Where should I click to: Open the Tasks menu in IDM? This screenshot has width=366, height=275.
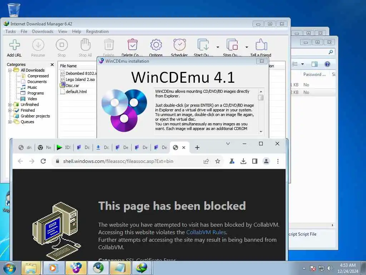tap(10, 32)
